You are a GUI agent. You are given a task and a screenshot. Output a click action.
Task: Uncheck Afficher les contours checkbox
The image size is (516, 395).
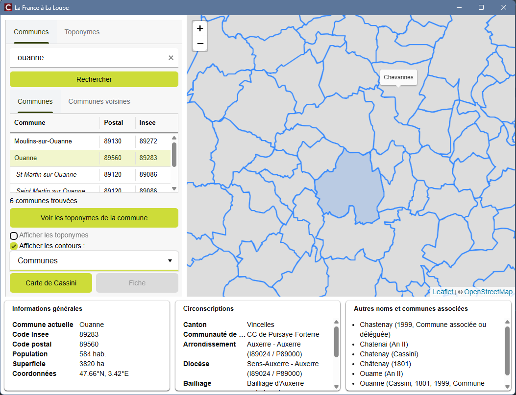pyautogui.click(x=14, y=246)
